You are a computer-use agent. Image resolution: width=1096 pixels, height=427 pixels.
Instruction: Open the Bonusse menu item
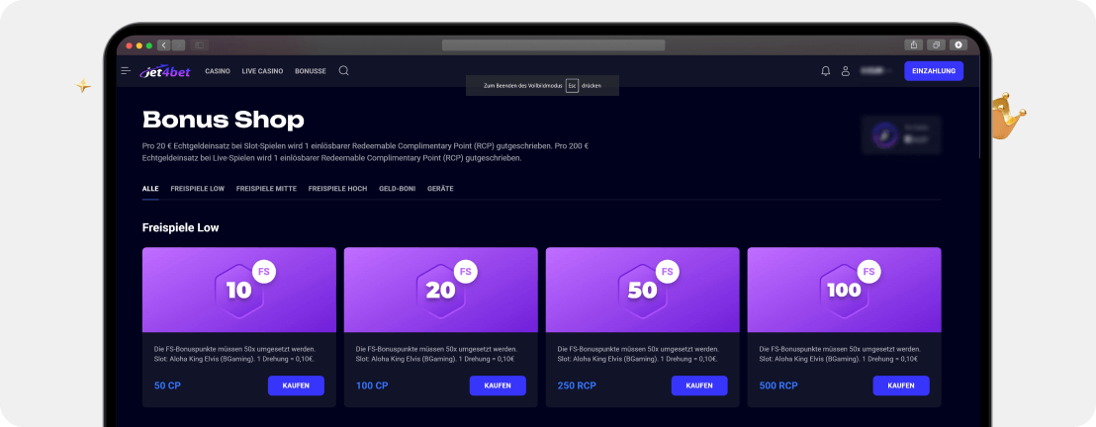point(311,71)
